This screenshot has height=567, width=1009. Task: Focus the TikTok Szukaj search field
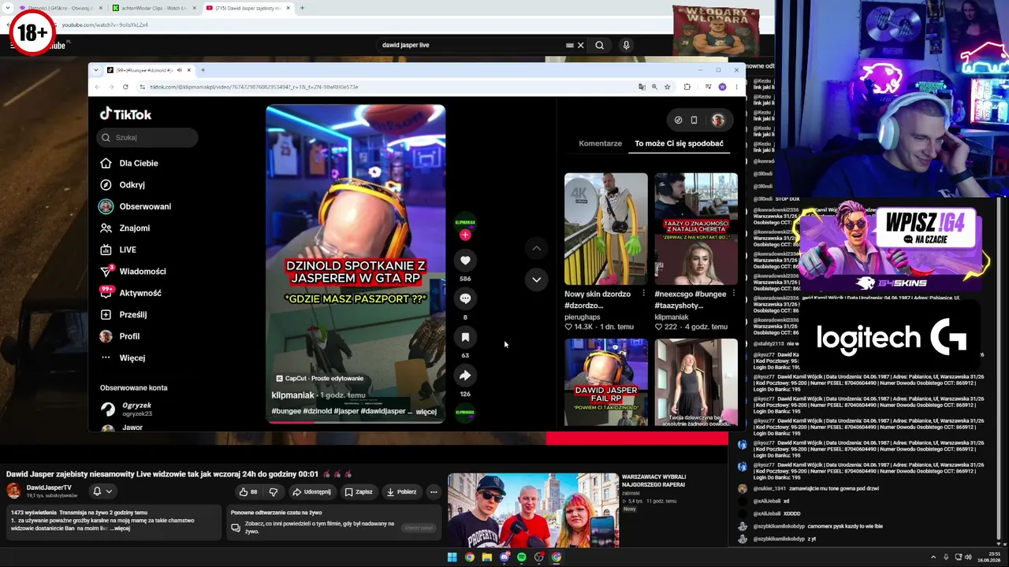tap(147, 137)
